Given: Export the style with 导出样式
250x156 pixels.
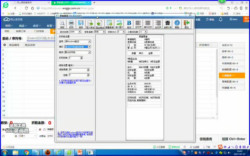Looking at the screenshot, I should pos(100,24).
